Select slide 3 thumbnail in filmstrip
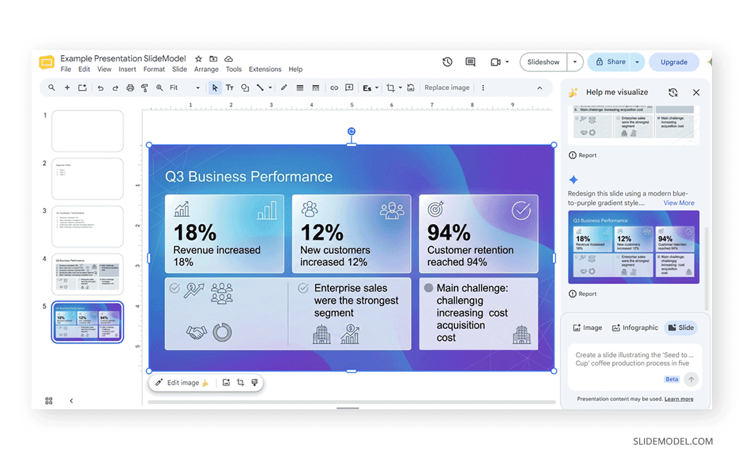The image size is (743, 460). tap(87, 227)
